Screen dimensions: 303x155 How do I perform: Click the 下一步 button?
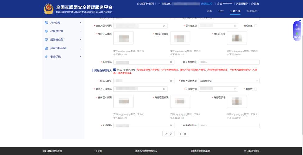[183, 134]
